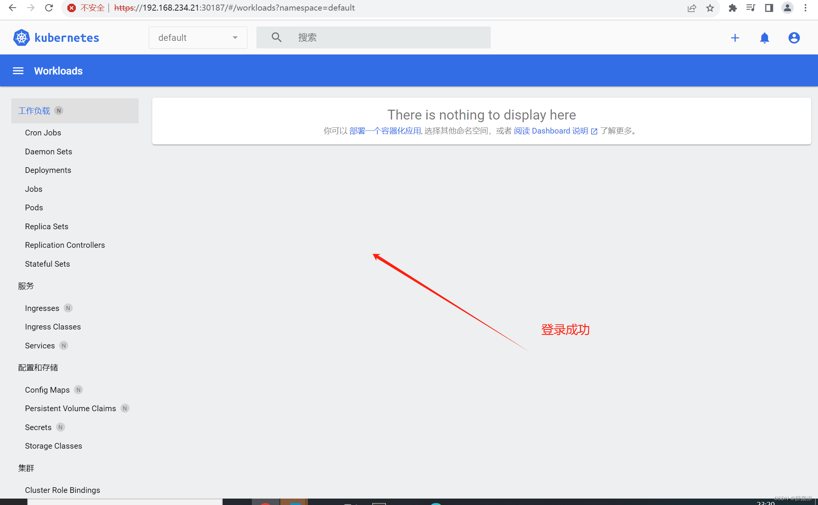The image size is (818, 505).
Task: Click the add resource plus icon
Action: point(735,37)
